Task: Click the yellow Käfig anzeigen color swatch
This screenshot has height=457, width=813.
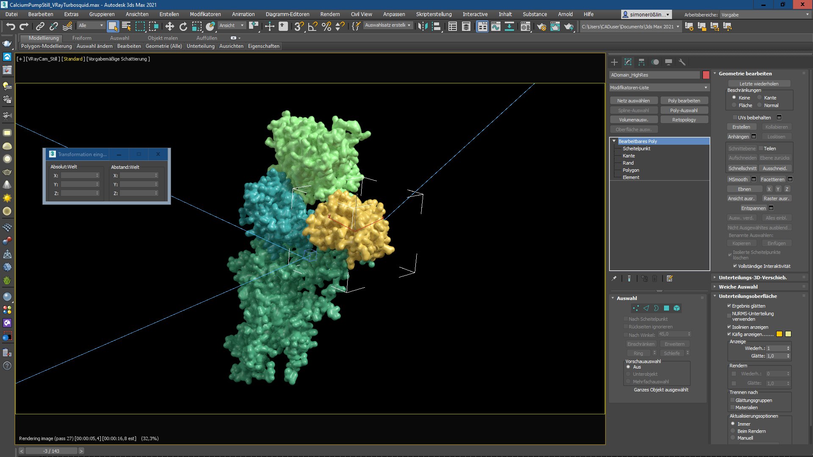Action: (779, 334)
